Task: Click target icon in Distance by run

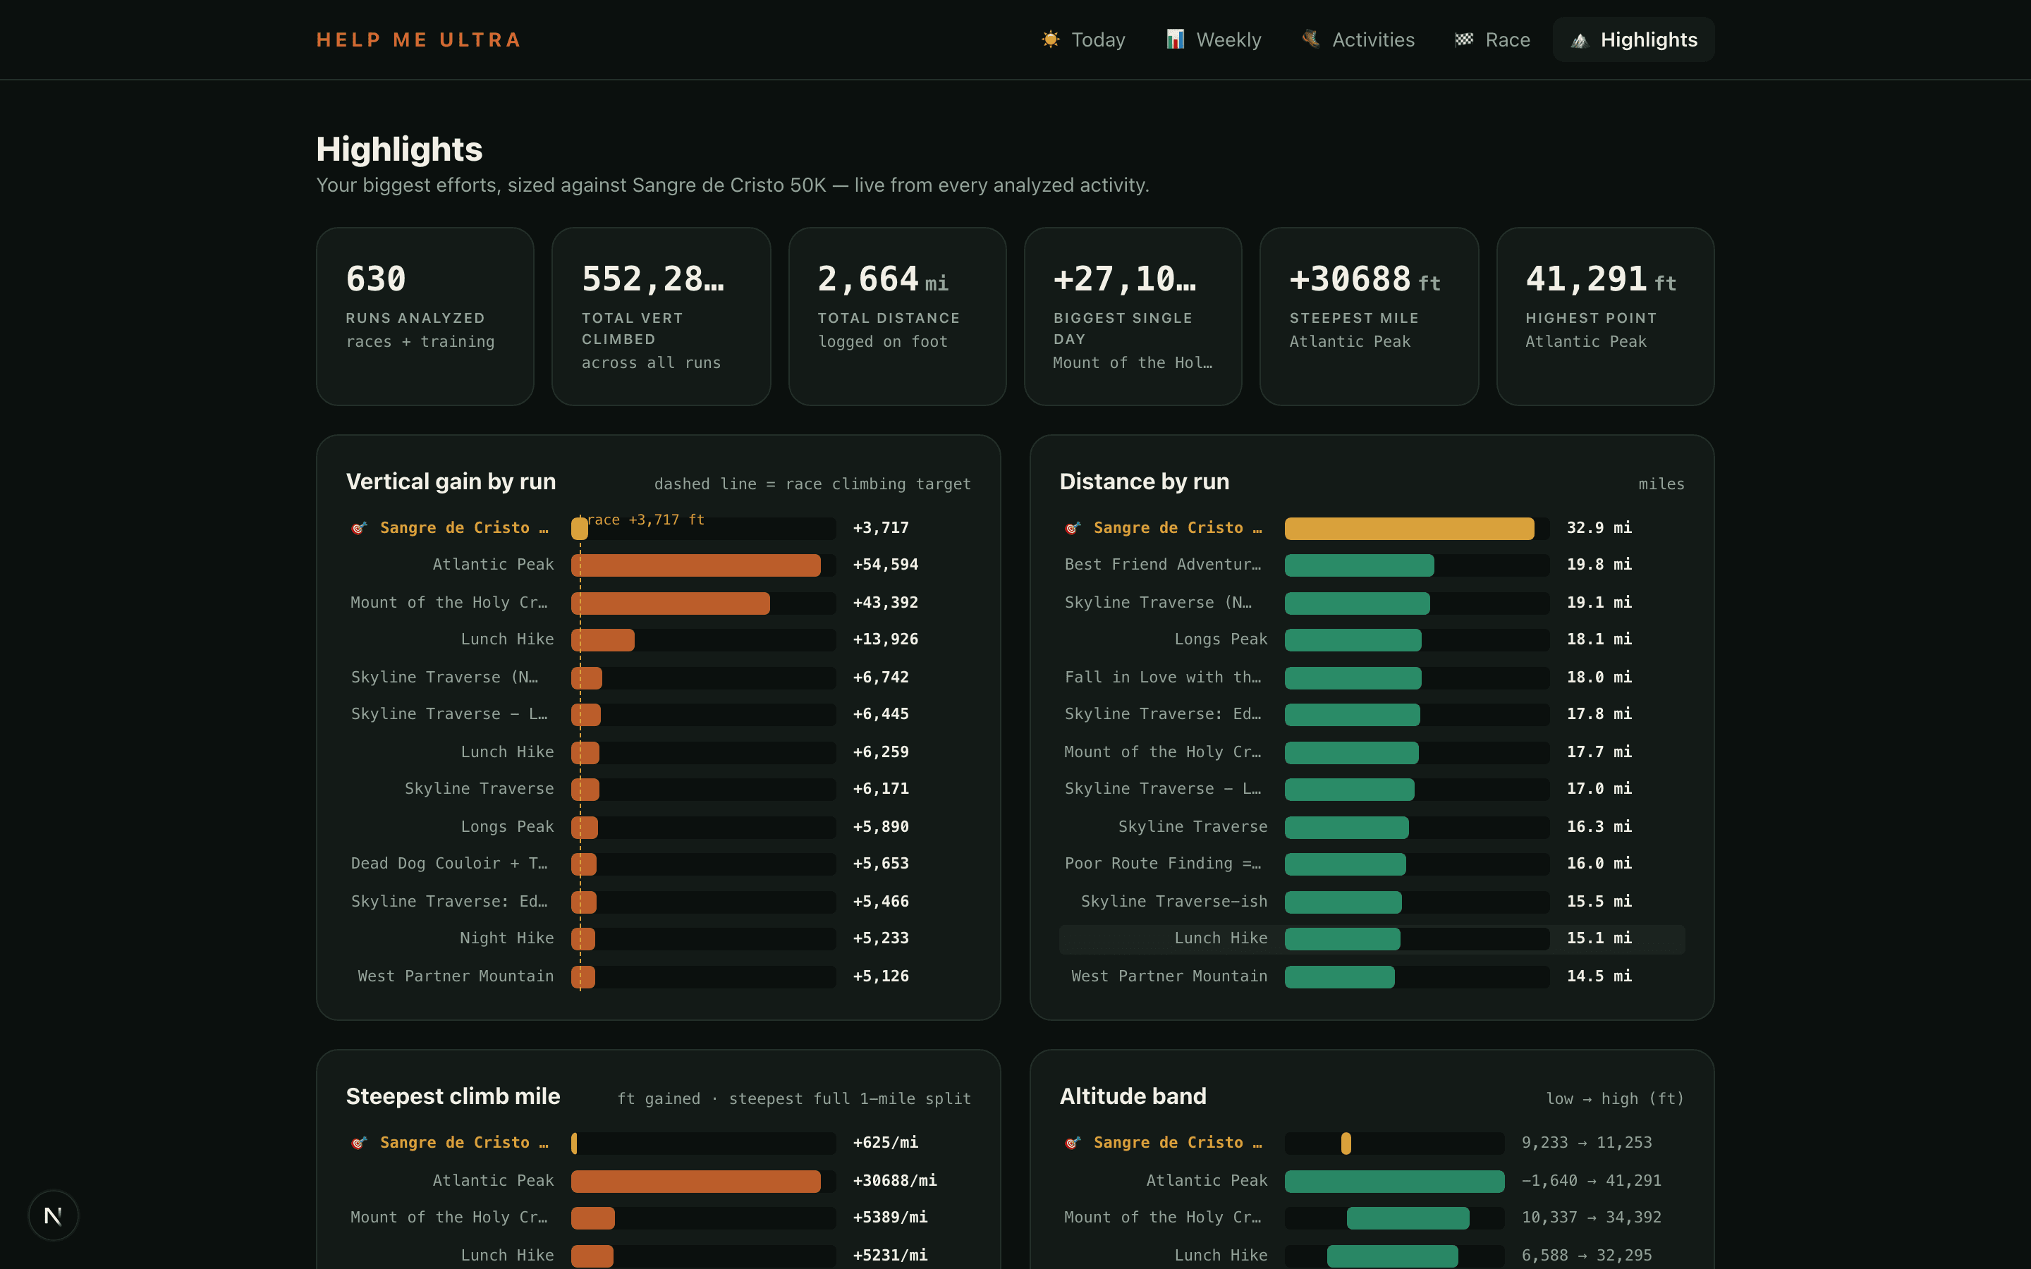Action: tap(1073, 528)
